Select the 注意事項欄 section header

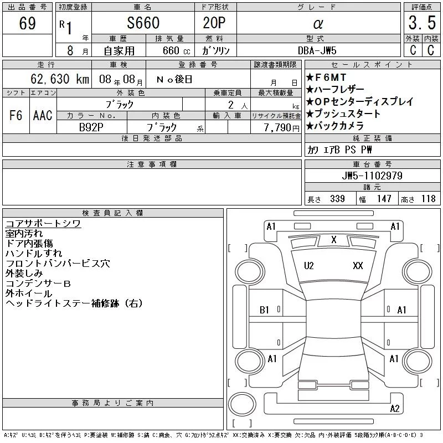[x=152, y=164]
